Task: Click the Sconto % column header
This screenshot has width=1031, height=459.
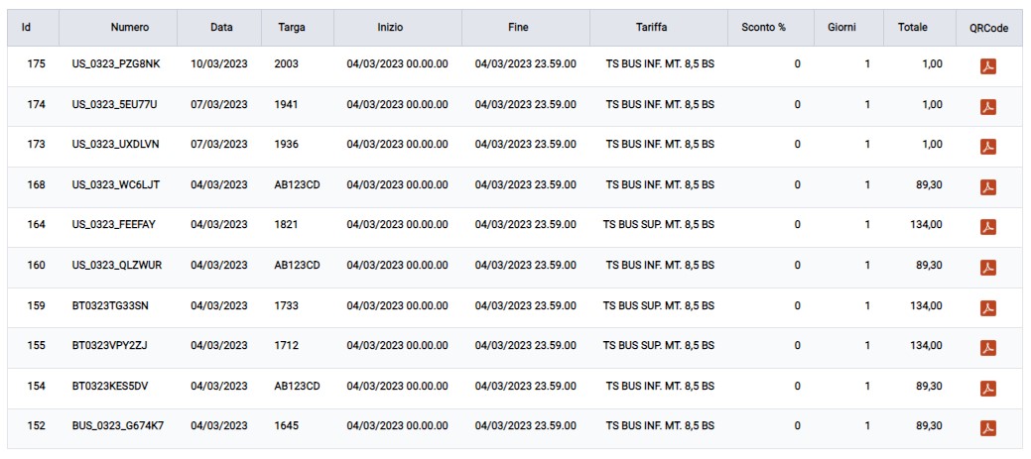Action: pos(763,28)
